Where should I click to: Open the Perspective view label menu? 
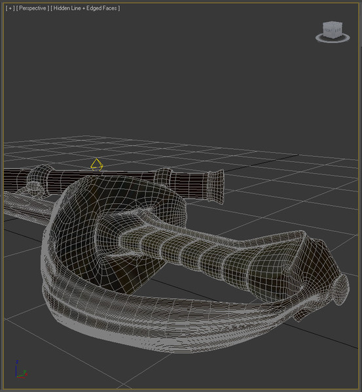pyautogui.click(x=33, y=8)
